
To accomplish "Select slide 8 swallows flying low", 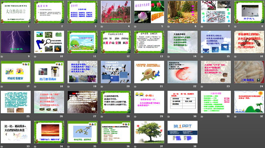I will pyautogui.click(x=249, y=12).
